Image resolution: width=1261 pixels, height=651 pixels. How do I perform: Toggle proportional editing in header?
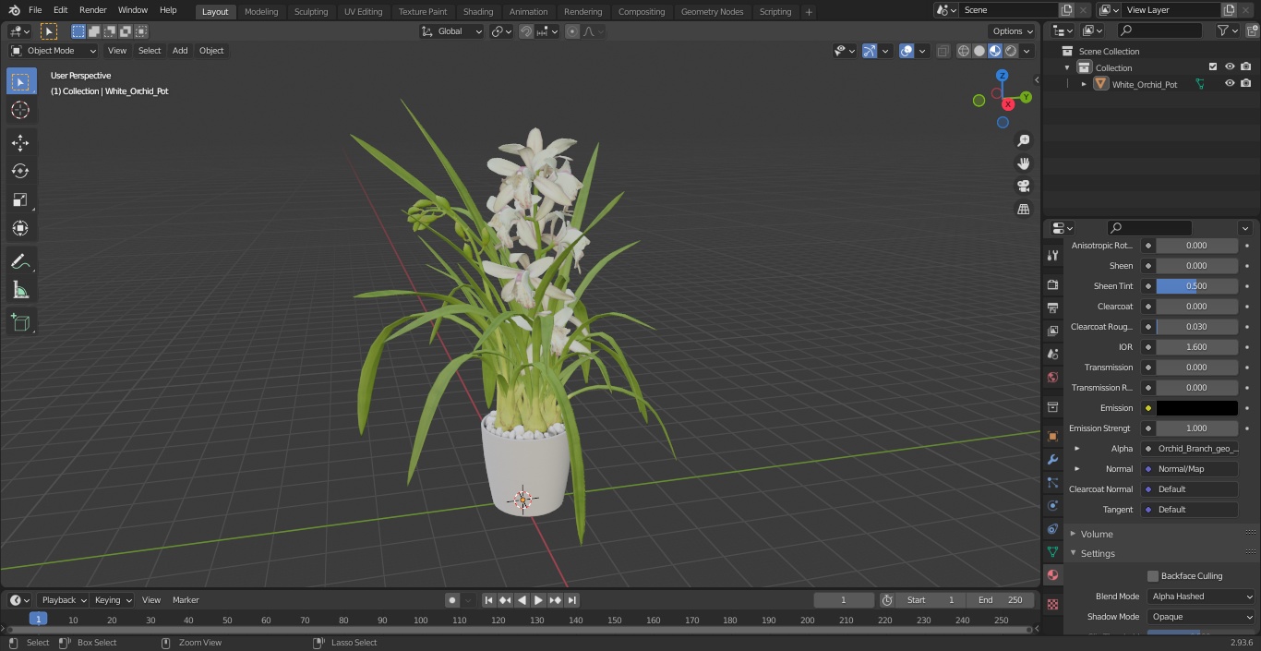click(x=572, y=31)
